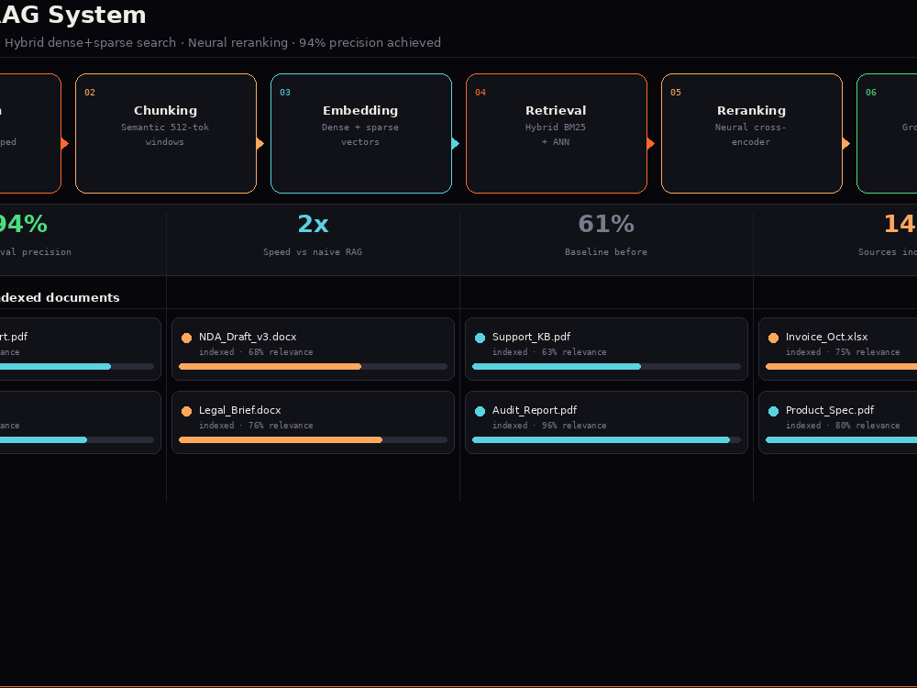Open the Product_Spec.pdf file name

click(x=830, y=410)
